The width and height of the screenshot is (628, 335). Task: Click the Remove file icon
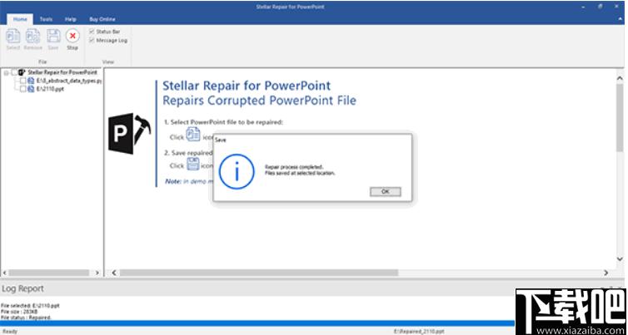(x=32, y=36)
